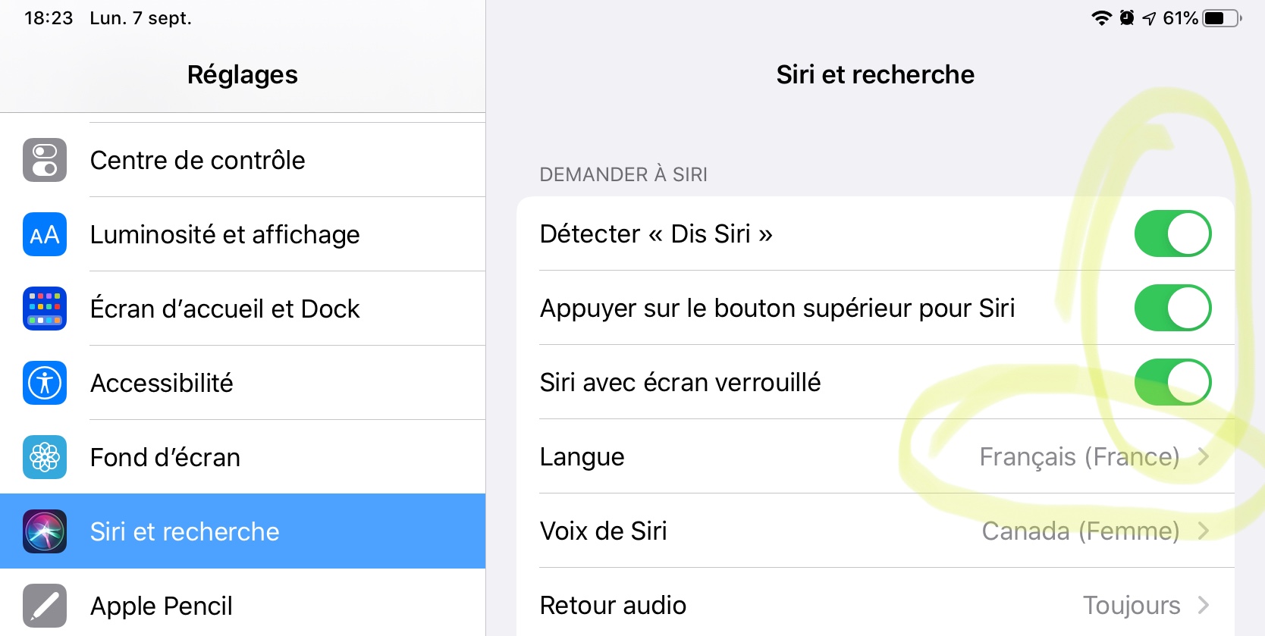This screenshot has height=636, width=1265.
Task: Expand Voix de Siri options chevron
Action: tap(1203, 531)
